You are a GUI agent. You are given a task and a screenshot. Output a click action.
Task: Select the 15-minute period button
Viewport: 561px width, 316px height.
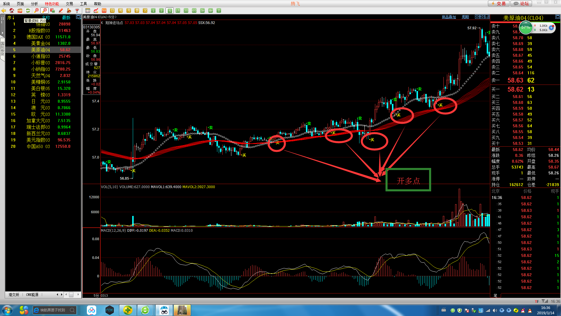click(178, 11)
